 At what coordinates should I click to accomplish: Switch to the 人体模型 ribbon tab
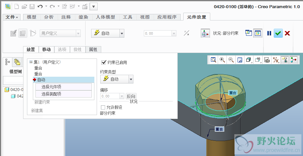(x=105, y=17)
